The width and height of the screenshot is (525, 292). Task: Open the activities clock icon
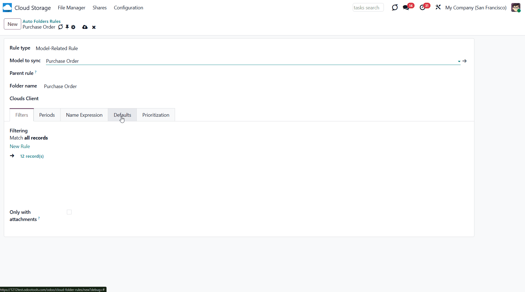[422, 8]
